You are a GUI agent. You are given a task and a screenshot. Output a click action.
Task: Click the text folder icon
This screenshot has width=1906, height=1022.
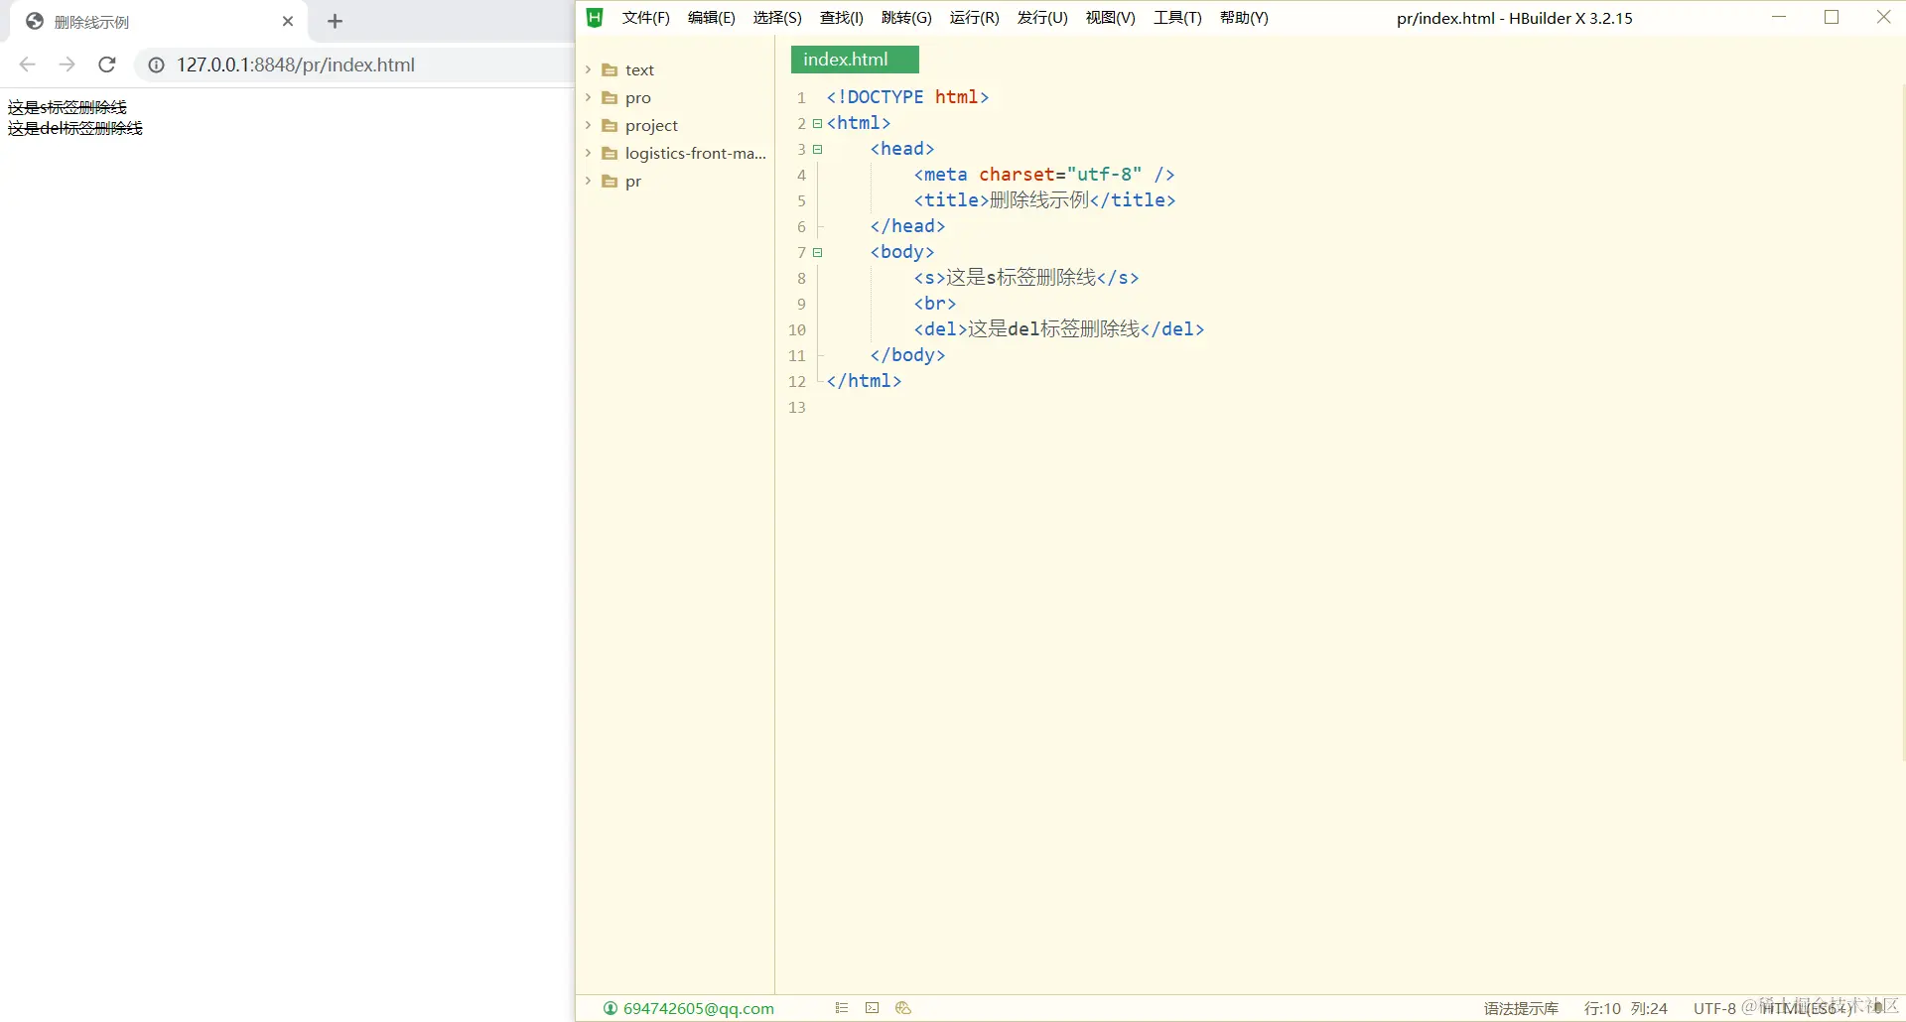coord(610,70)
